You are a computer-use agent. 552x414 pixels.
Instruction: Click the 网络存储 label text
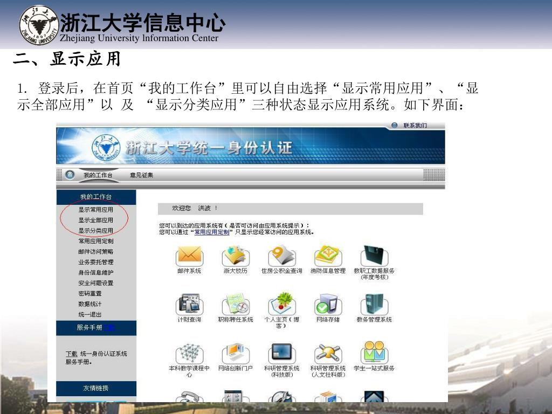pyautogui.click(x=328, y=319)
